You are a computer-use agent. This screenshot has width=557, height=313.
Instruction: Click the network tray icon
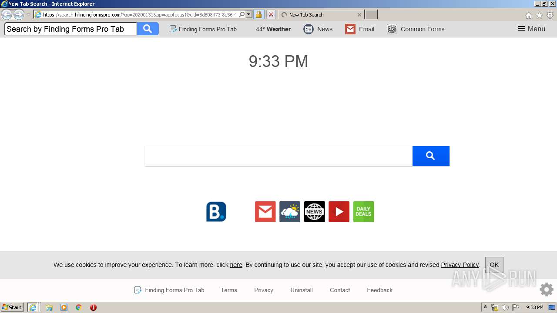[x=495, y=307]
